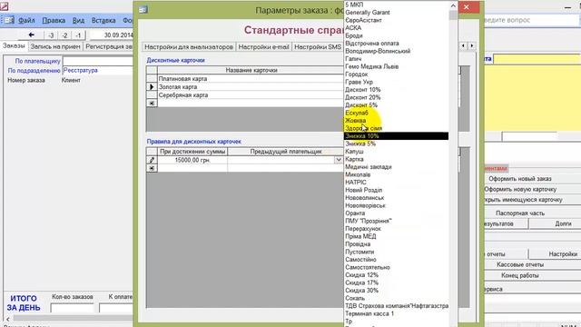The height and width of the screenshot is (327, 581).
Task: Click the Кол-во заказов total field
Action: [x=73, y=308]
